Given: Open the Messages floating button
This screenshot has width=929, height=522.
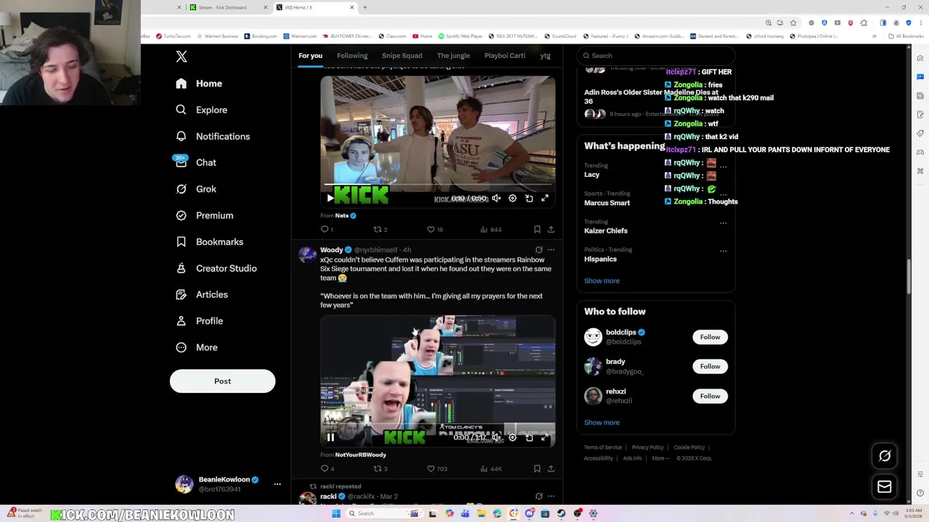Looking at the screenshot, I should tap(885, 487).
